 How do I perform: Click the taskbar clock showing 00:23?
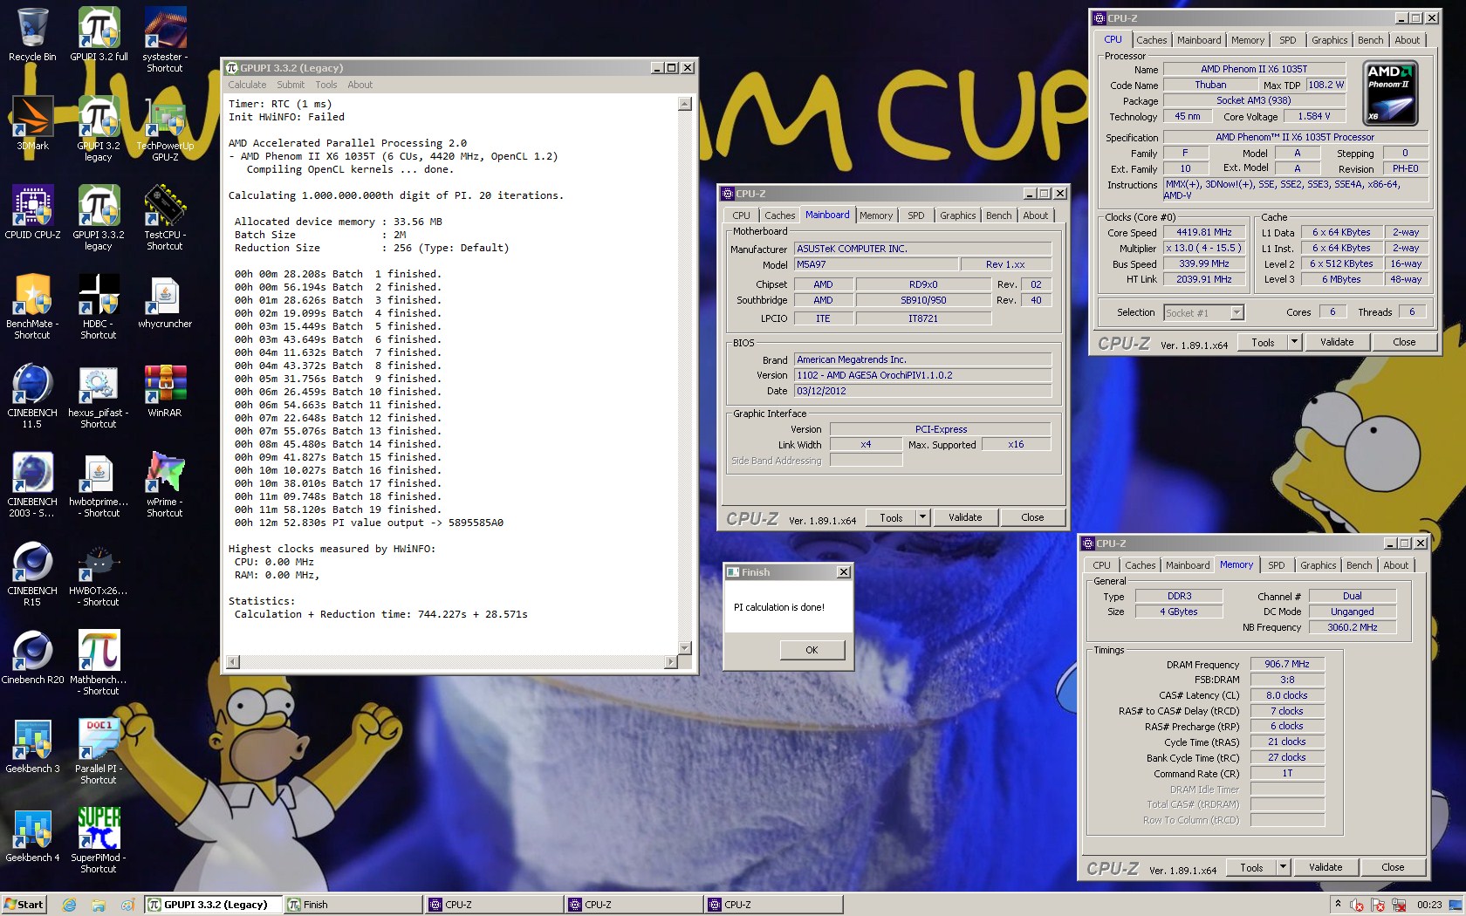point(1429,906)
